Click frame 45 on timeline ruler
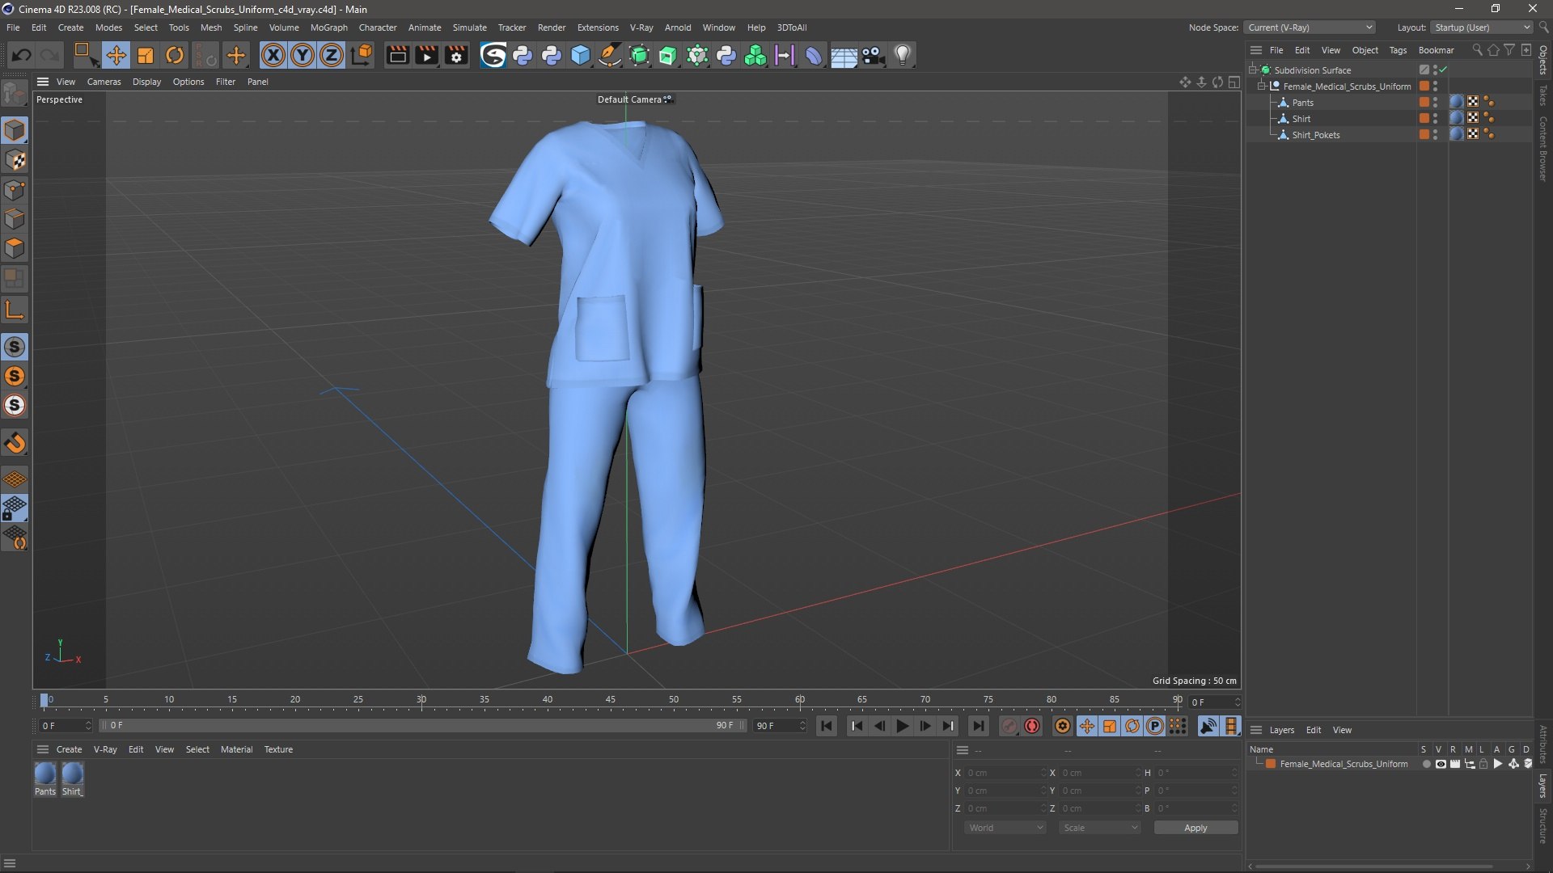1553x873 pixels. (x=611, y=700)
